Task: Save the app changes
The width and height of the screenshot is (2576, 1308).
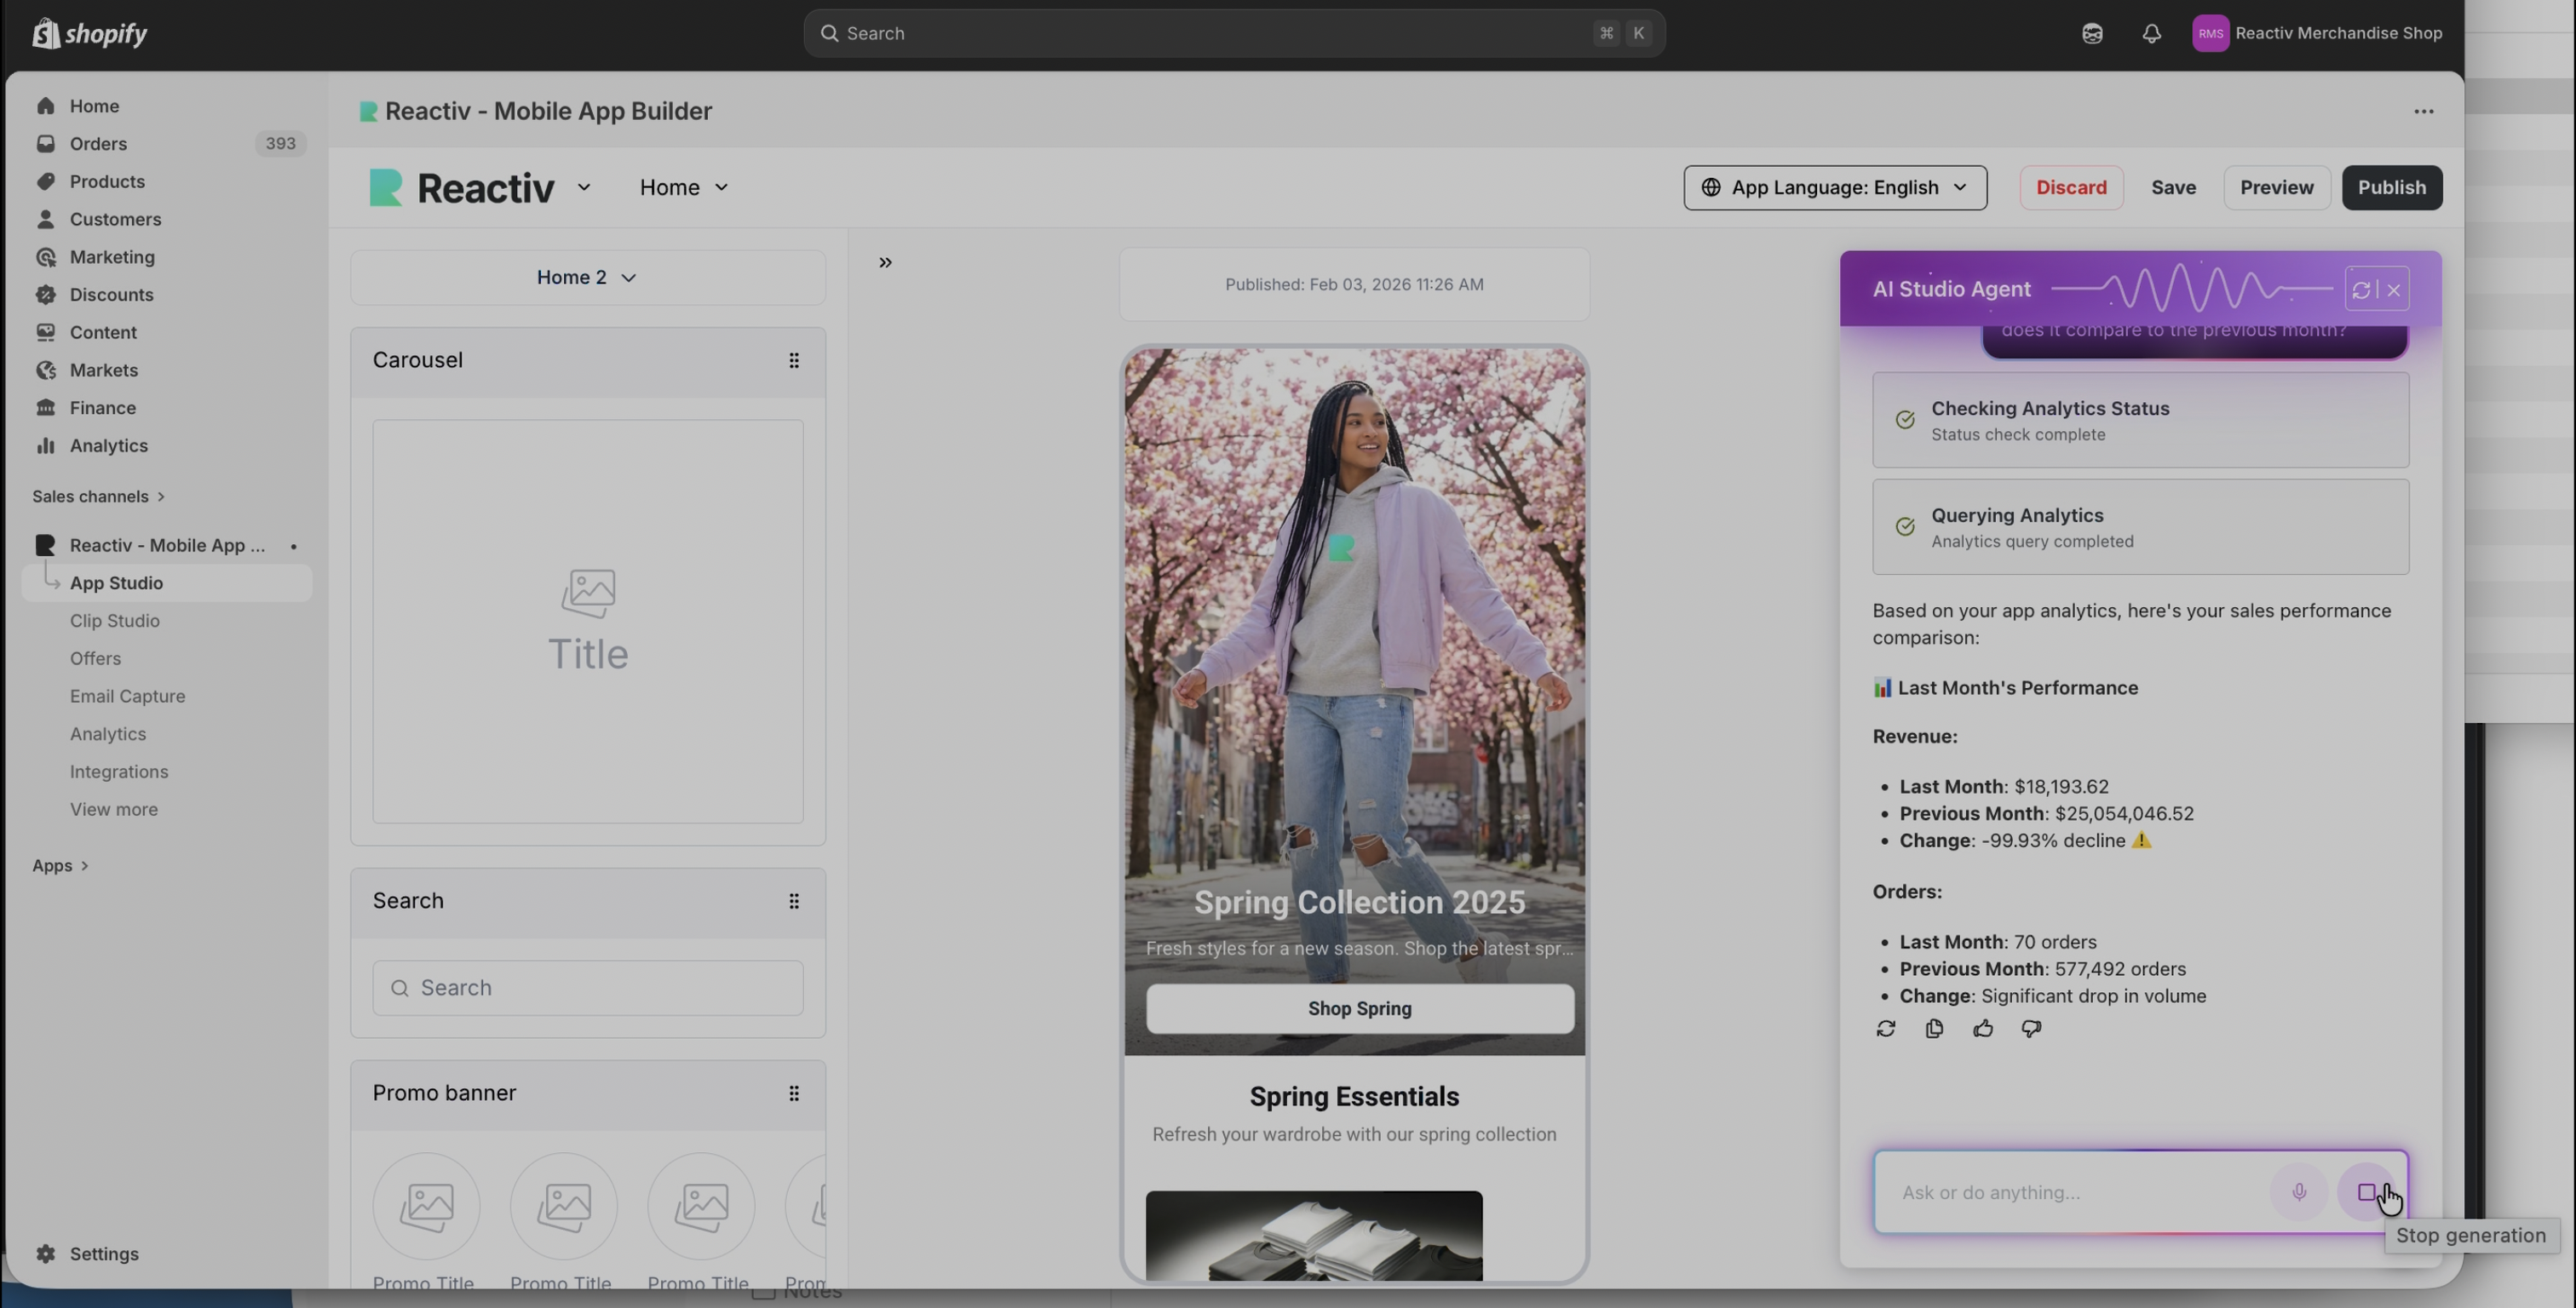Action: (x=2174, y=188)
